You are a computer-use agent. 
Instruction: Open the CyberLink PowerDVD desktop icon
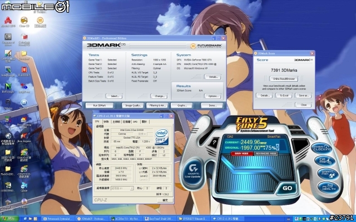(24, 39)
